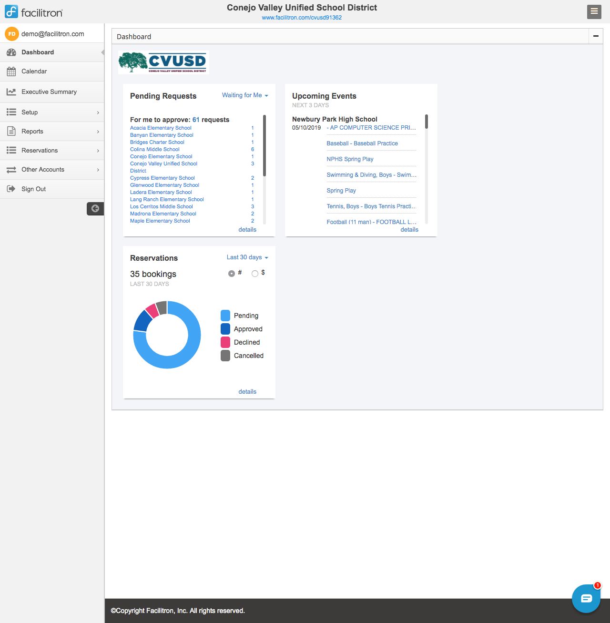Open the facilitron.com/cvusd91362 link
The width and height of the screenshot is (610, 623).
(302, 18)
